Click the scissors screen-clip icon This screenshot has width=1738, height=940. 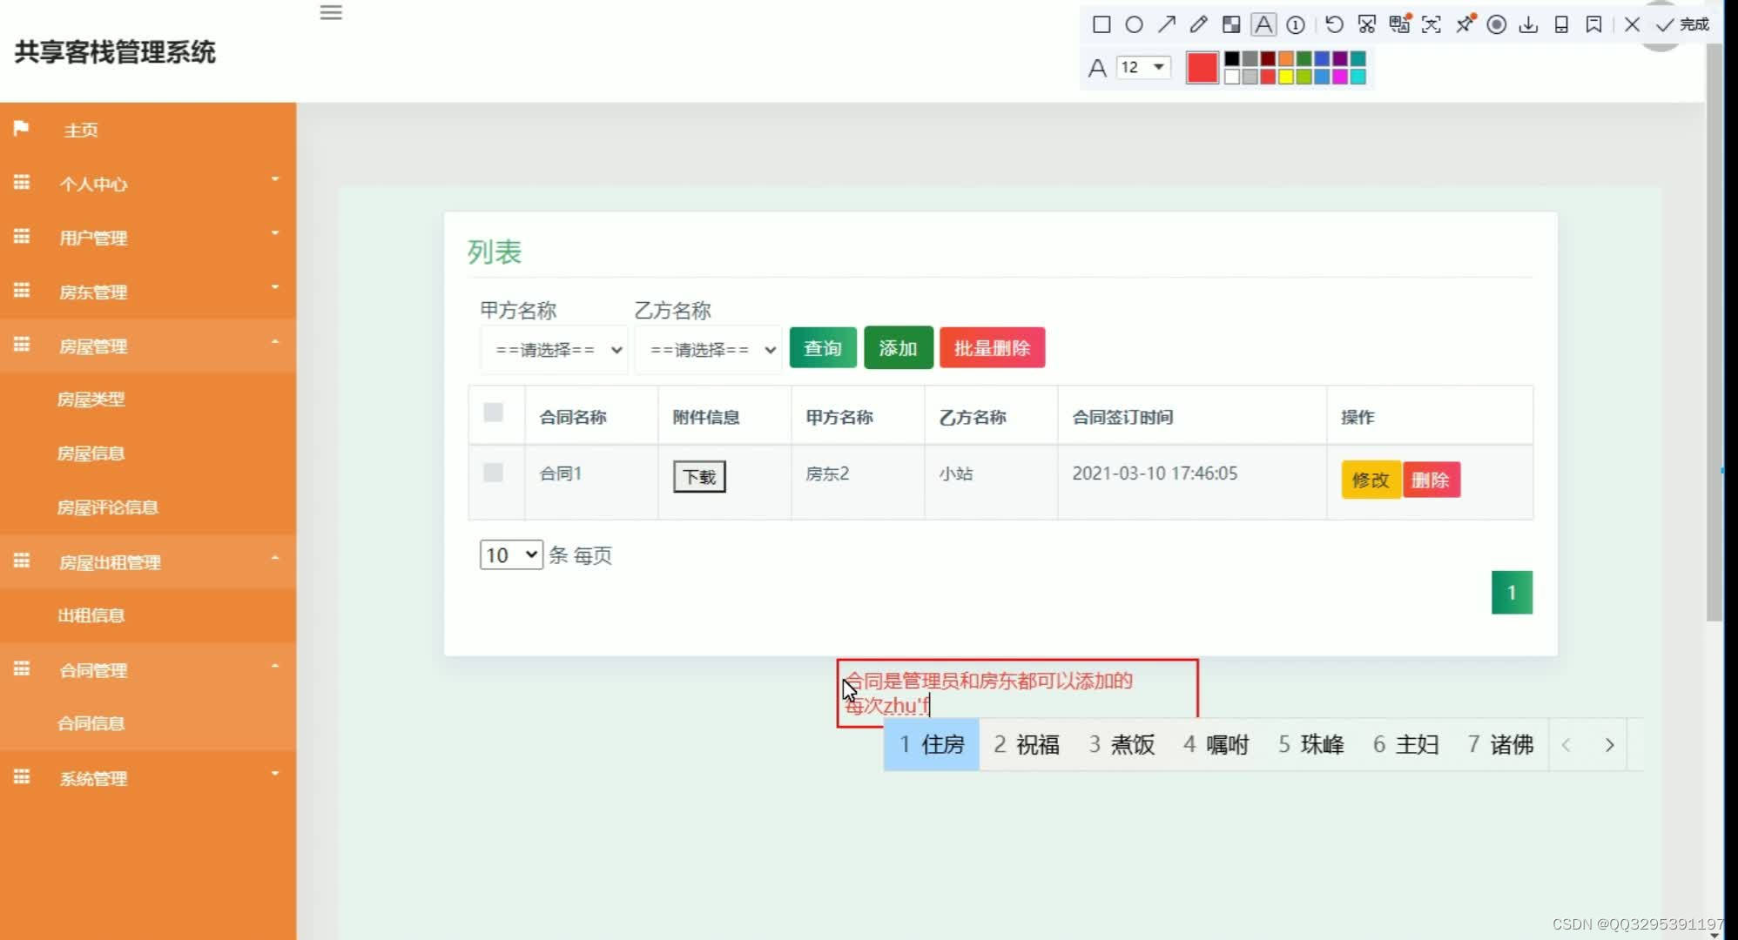tap(1367, 24)
